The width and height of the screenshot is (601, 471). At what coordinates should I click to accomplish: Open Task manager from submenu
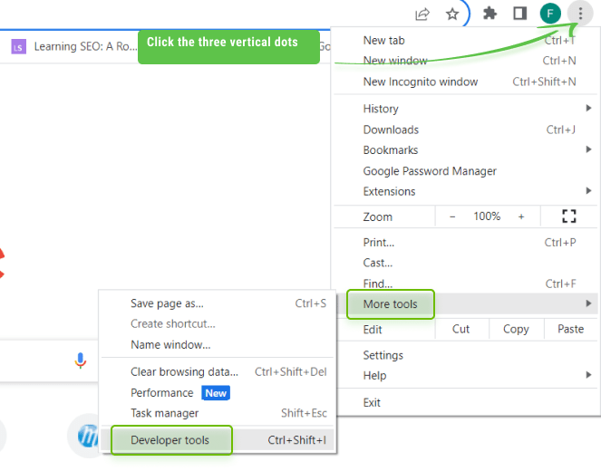[x=218, y=413]
